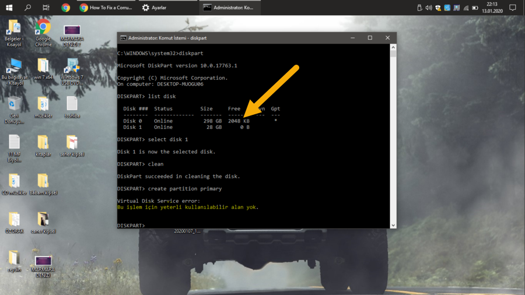Select the Google Chrome desktop shortcut
The width and height of the screenshot is (525, 295).
(43, 33)
